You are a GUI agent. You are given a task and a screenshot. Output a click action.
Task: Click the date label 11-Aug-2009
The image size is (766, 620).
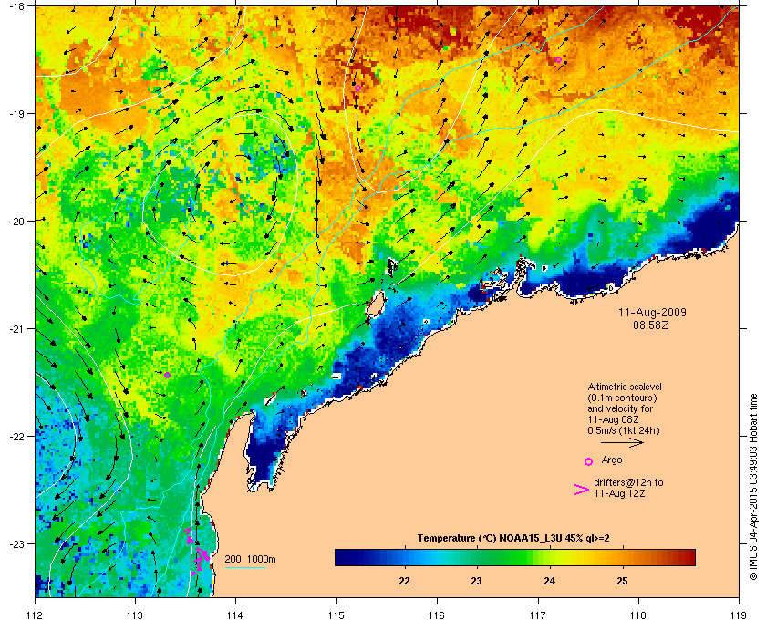click(652, 312)
